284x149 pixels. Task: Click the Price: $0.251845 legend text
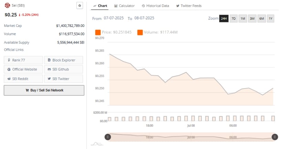tap(117, 32)
